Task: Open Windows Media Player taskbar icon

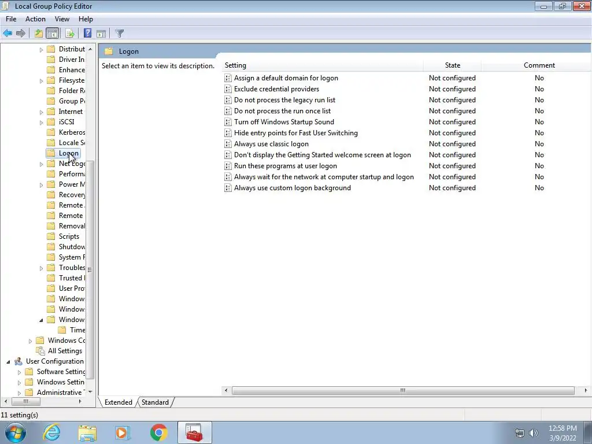Action: tap(123, 432)
